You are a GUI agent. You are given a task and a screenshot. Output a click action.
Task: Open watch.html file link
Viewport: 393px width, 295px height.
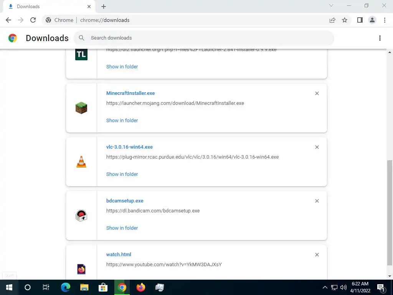pos(119,254)
